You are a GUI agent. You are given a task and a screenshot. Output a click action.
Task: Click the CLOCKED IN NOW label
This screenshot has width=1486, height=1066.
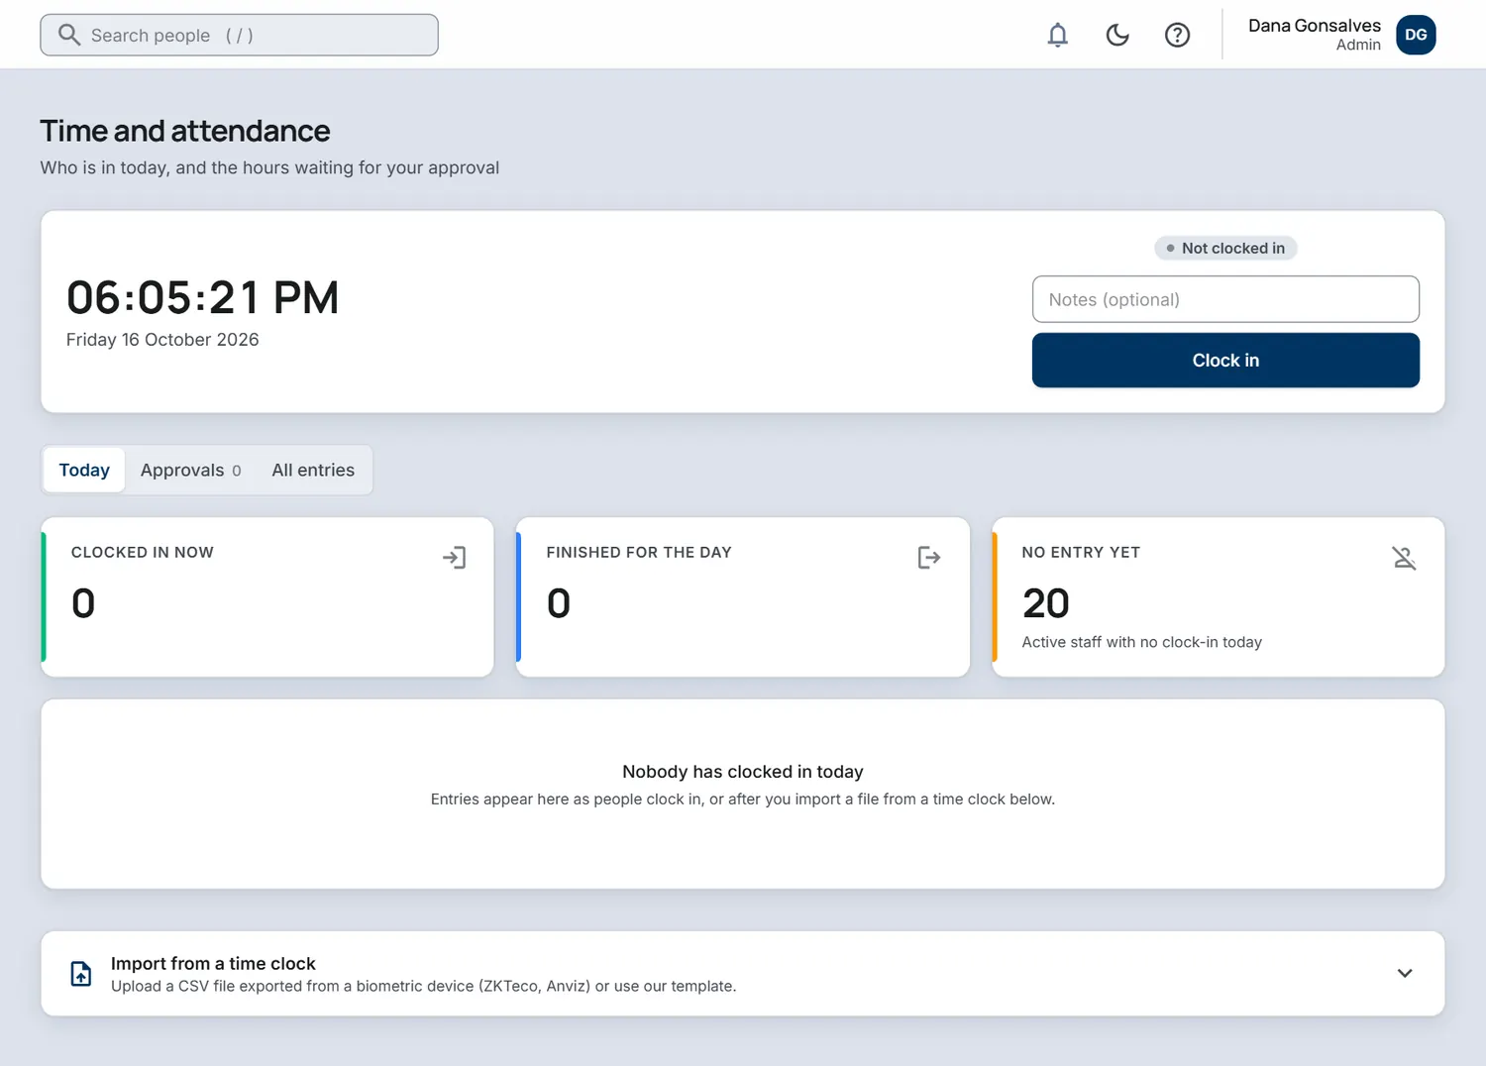[143, 553]
